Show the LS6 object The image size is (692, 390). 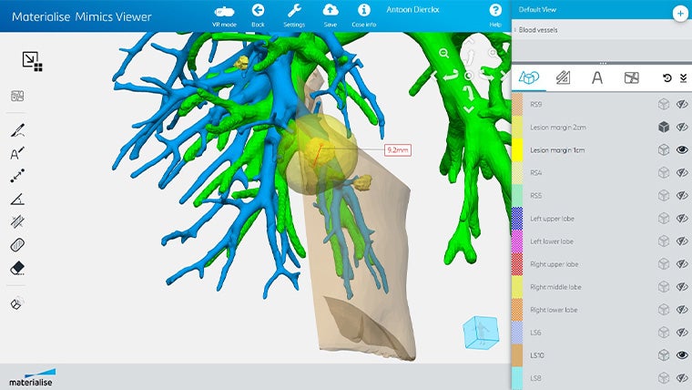[682, 333]
